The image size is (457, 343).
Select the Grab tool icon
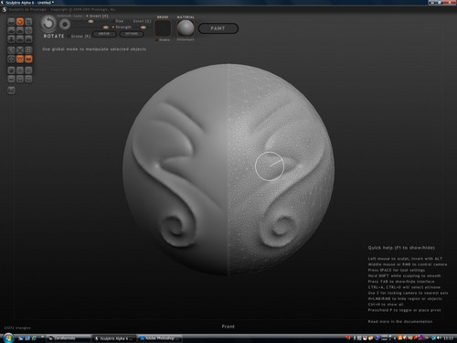point(28,30)
